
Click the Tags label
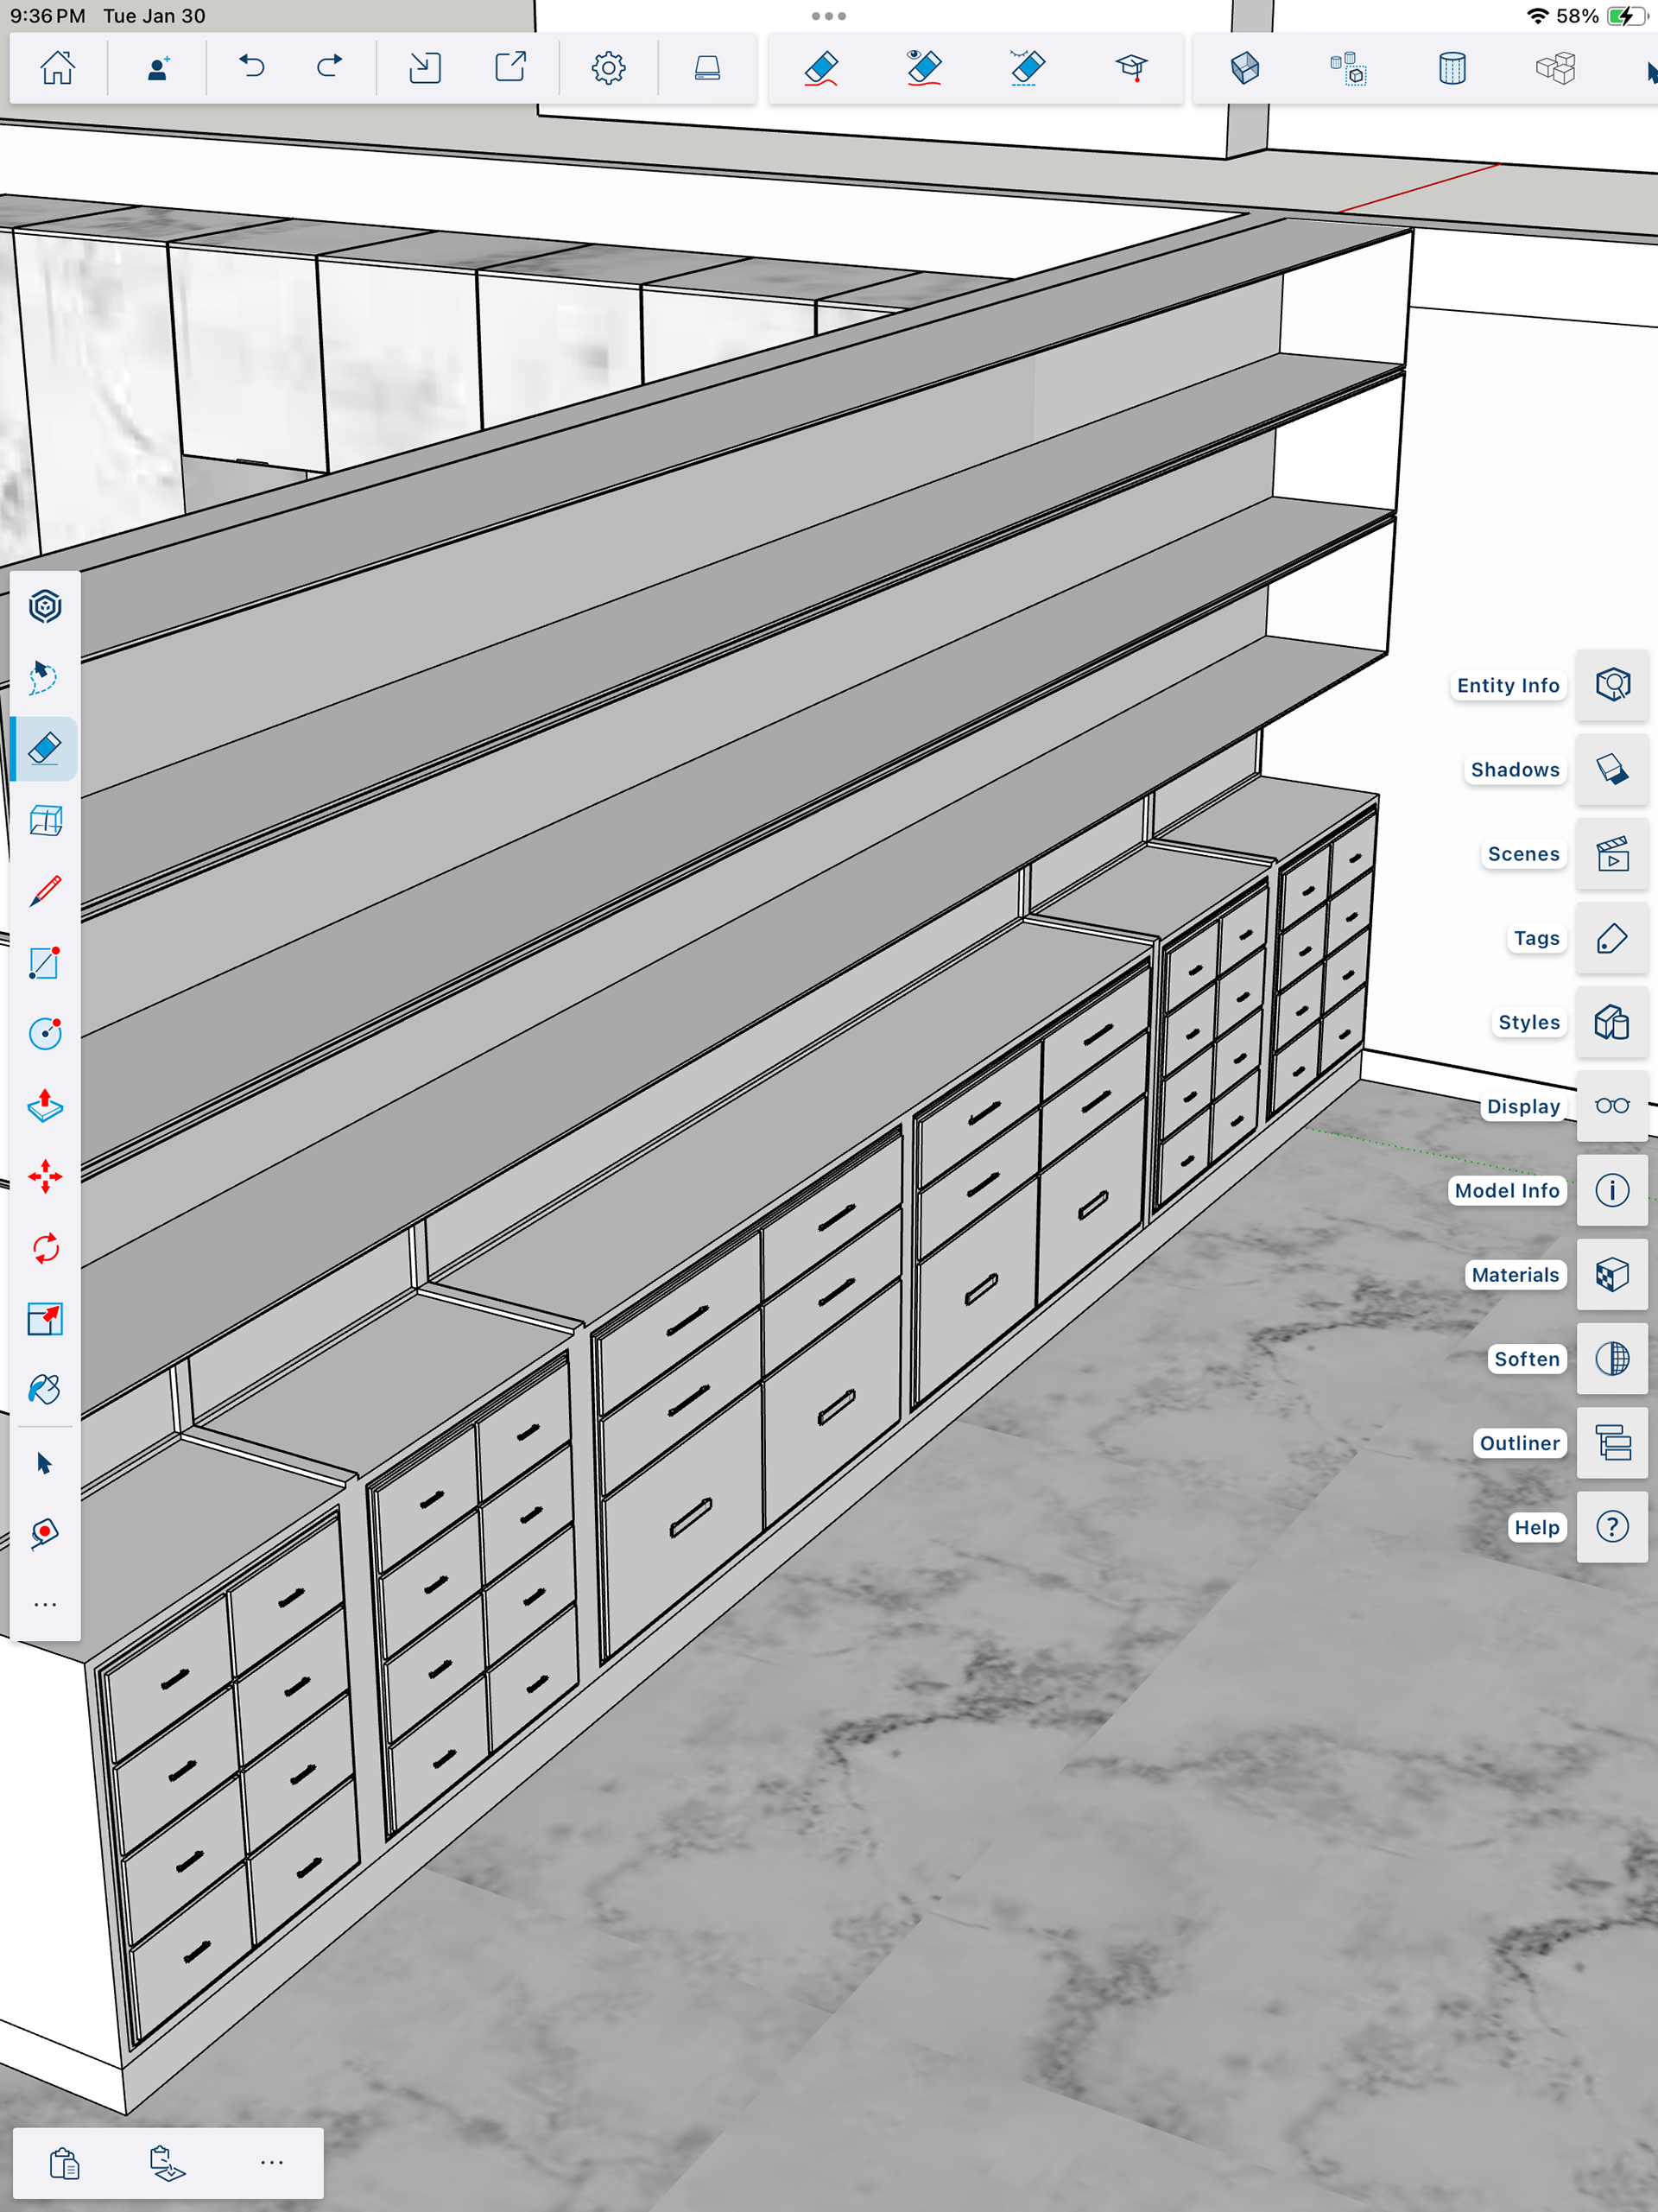pyautogui.click(x=1535, y=938)
